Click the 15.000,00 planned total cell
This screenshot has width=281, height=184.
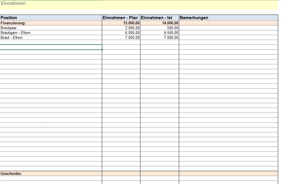[121, 23]
